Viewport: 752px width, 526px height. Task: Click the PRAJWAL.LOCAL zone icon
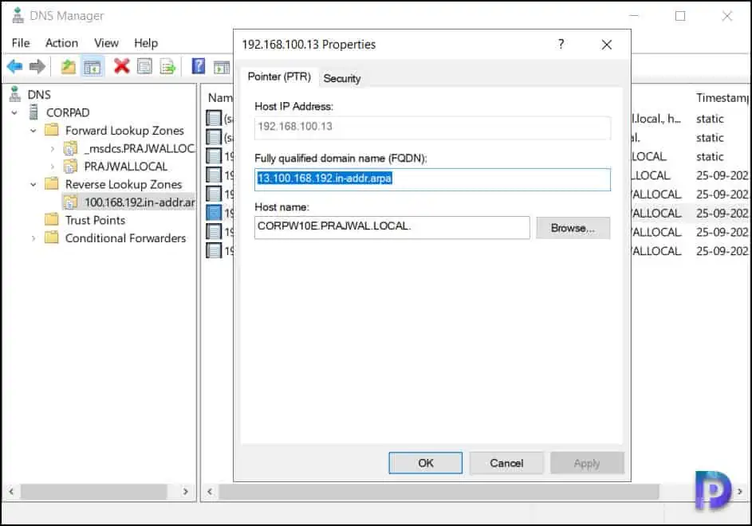[x=70, y=166]
